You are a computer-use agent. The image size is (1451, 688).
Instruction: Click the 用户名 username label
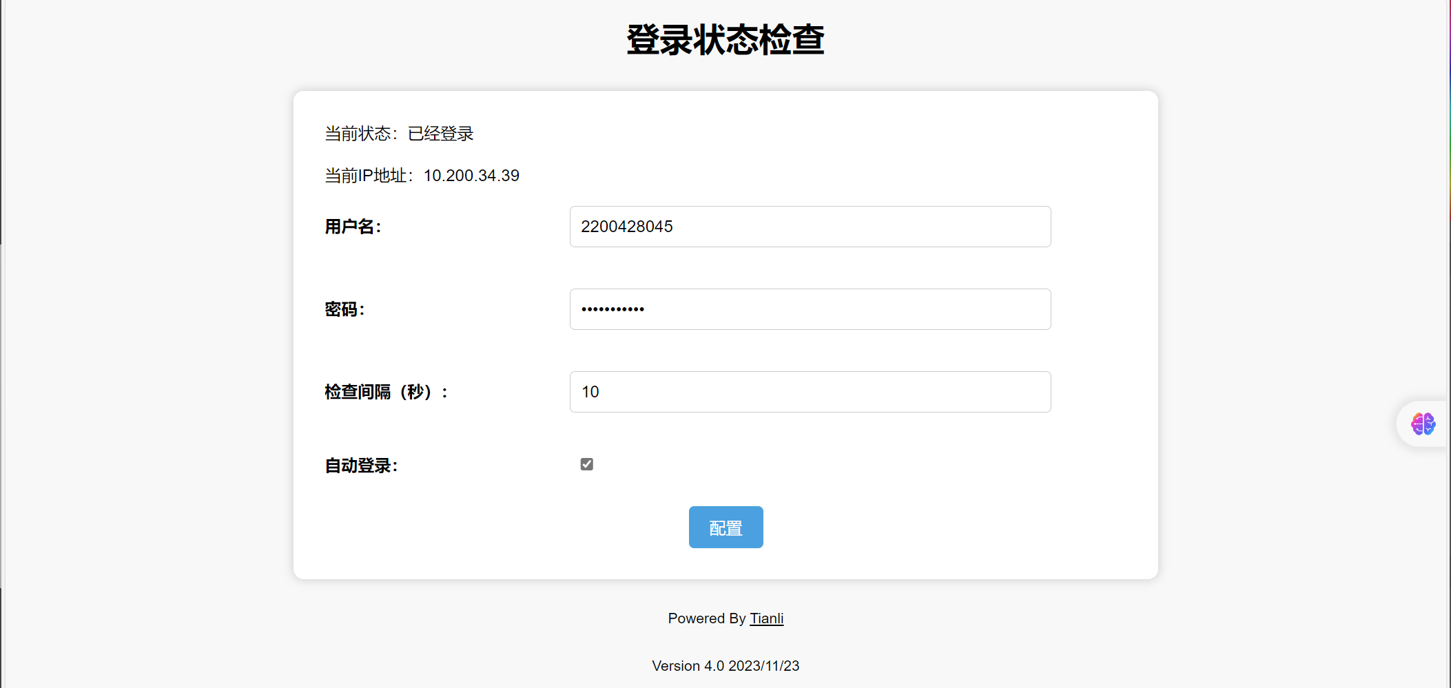pyautogui.click(x=352, y=226)
